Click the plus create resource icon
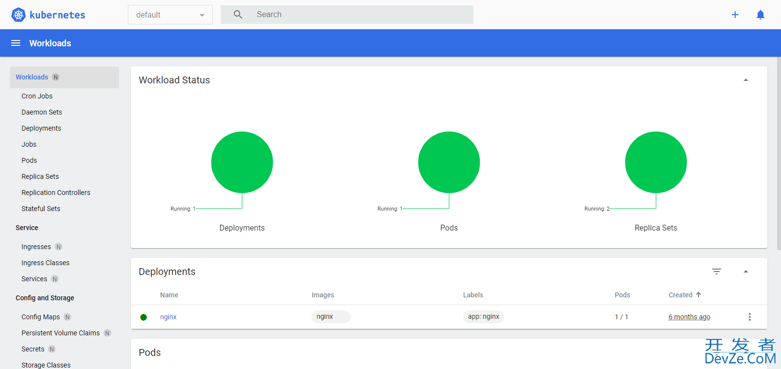Image resolution: width=781 pixels, height=369 pixels. [735, 15]
